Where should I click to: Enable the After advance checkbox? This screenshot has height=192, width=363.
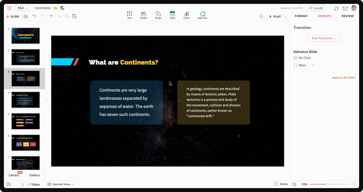pos(295,65)
